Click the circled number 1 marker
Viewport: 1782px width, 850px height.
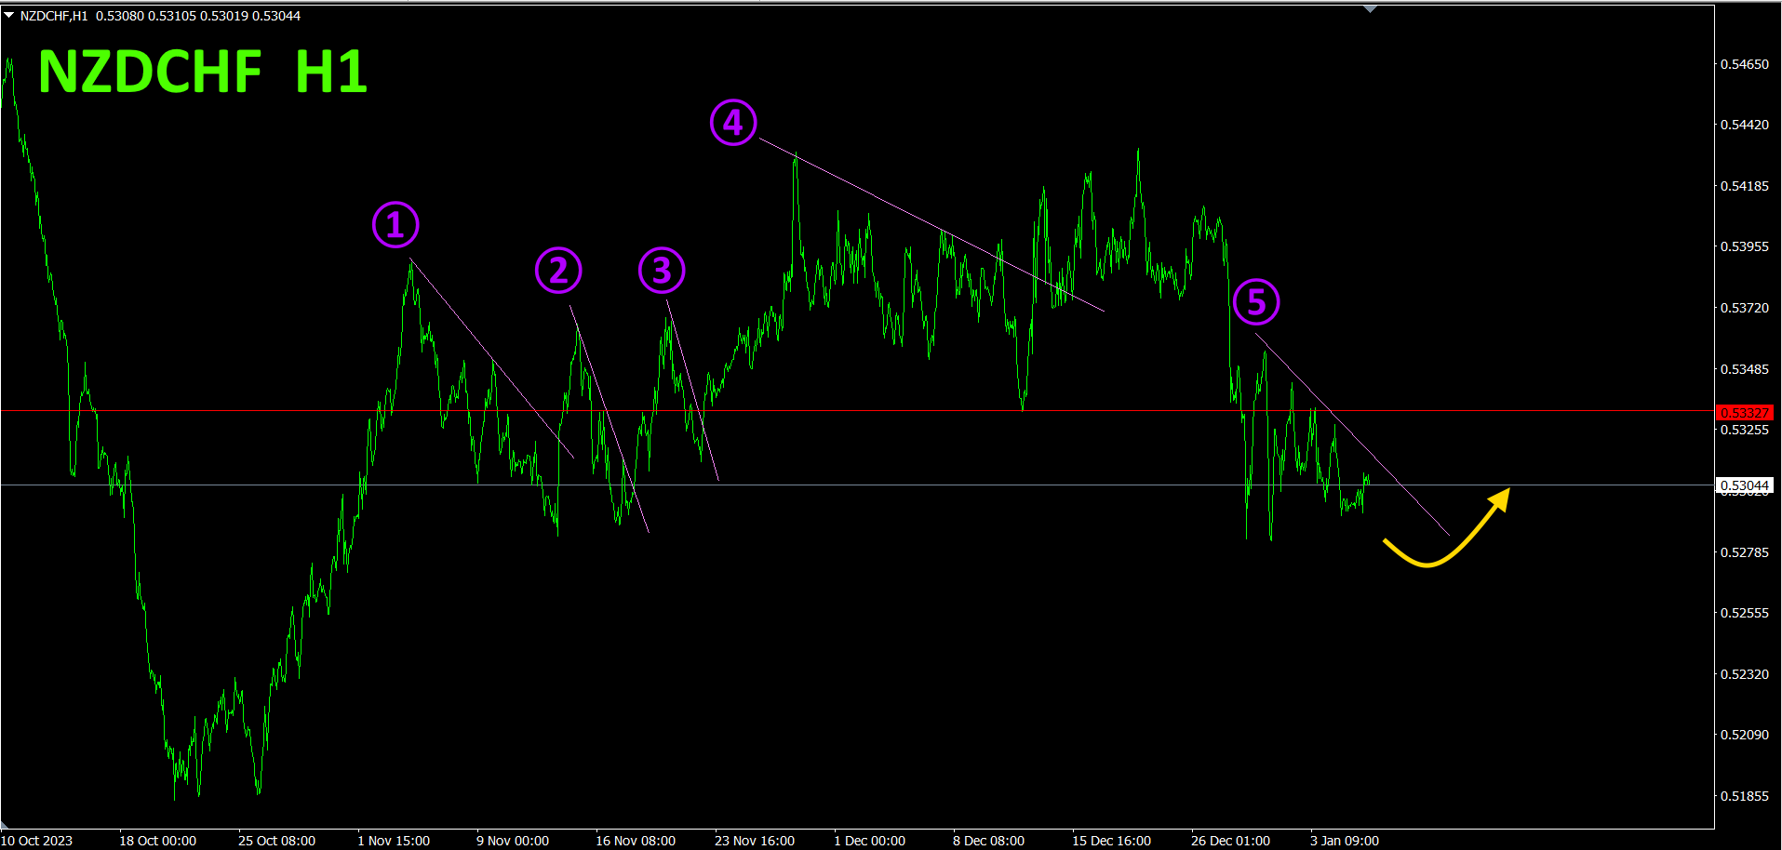pyautogui.click(x=395, y=225)
